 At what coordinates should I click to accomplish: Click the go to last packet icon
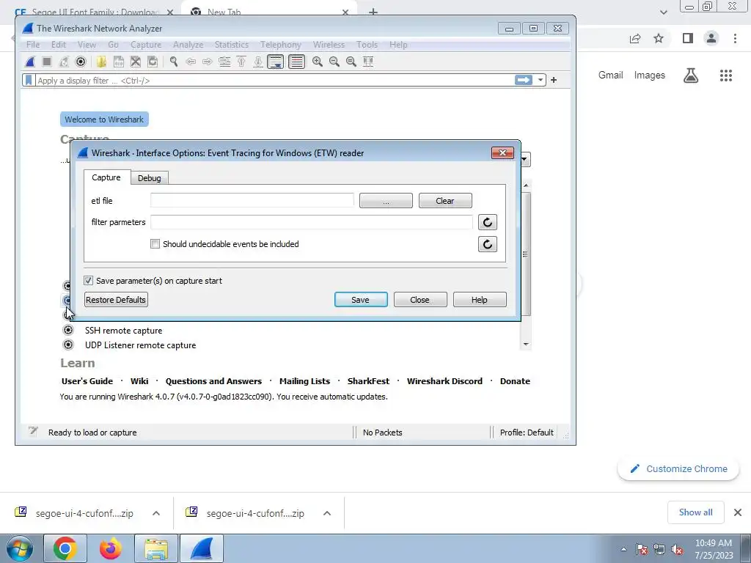(258, 62)
